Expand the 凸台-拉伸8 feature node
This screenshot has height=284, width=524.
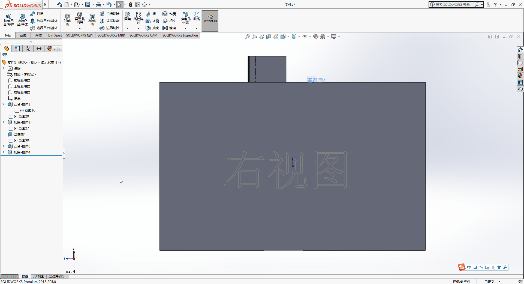(x=4, y=146)
